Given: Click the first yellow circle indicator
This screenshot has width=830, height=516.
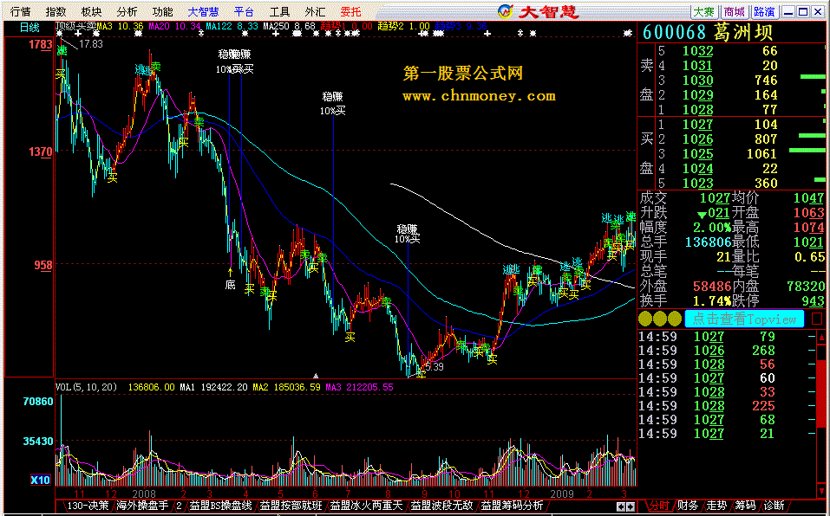Looking at the screenshot, I should pyautogui.click(x=645, y=319).
